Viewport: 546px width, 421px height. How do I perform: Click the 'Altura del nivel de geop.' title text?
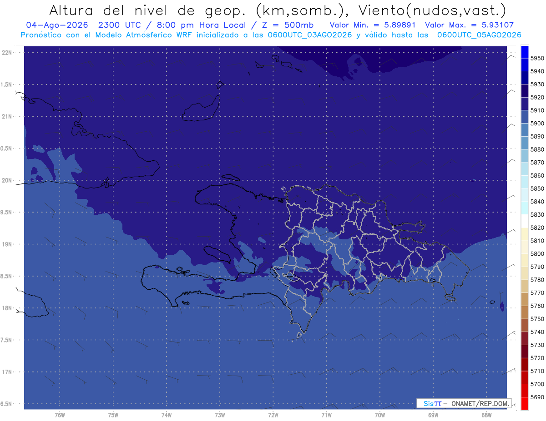148,10
